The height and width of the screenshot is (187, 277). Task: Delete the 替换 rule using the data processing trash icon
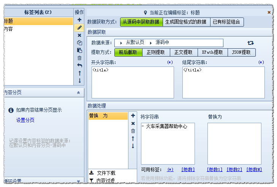pos(133,131)
